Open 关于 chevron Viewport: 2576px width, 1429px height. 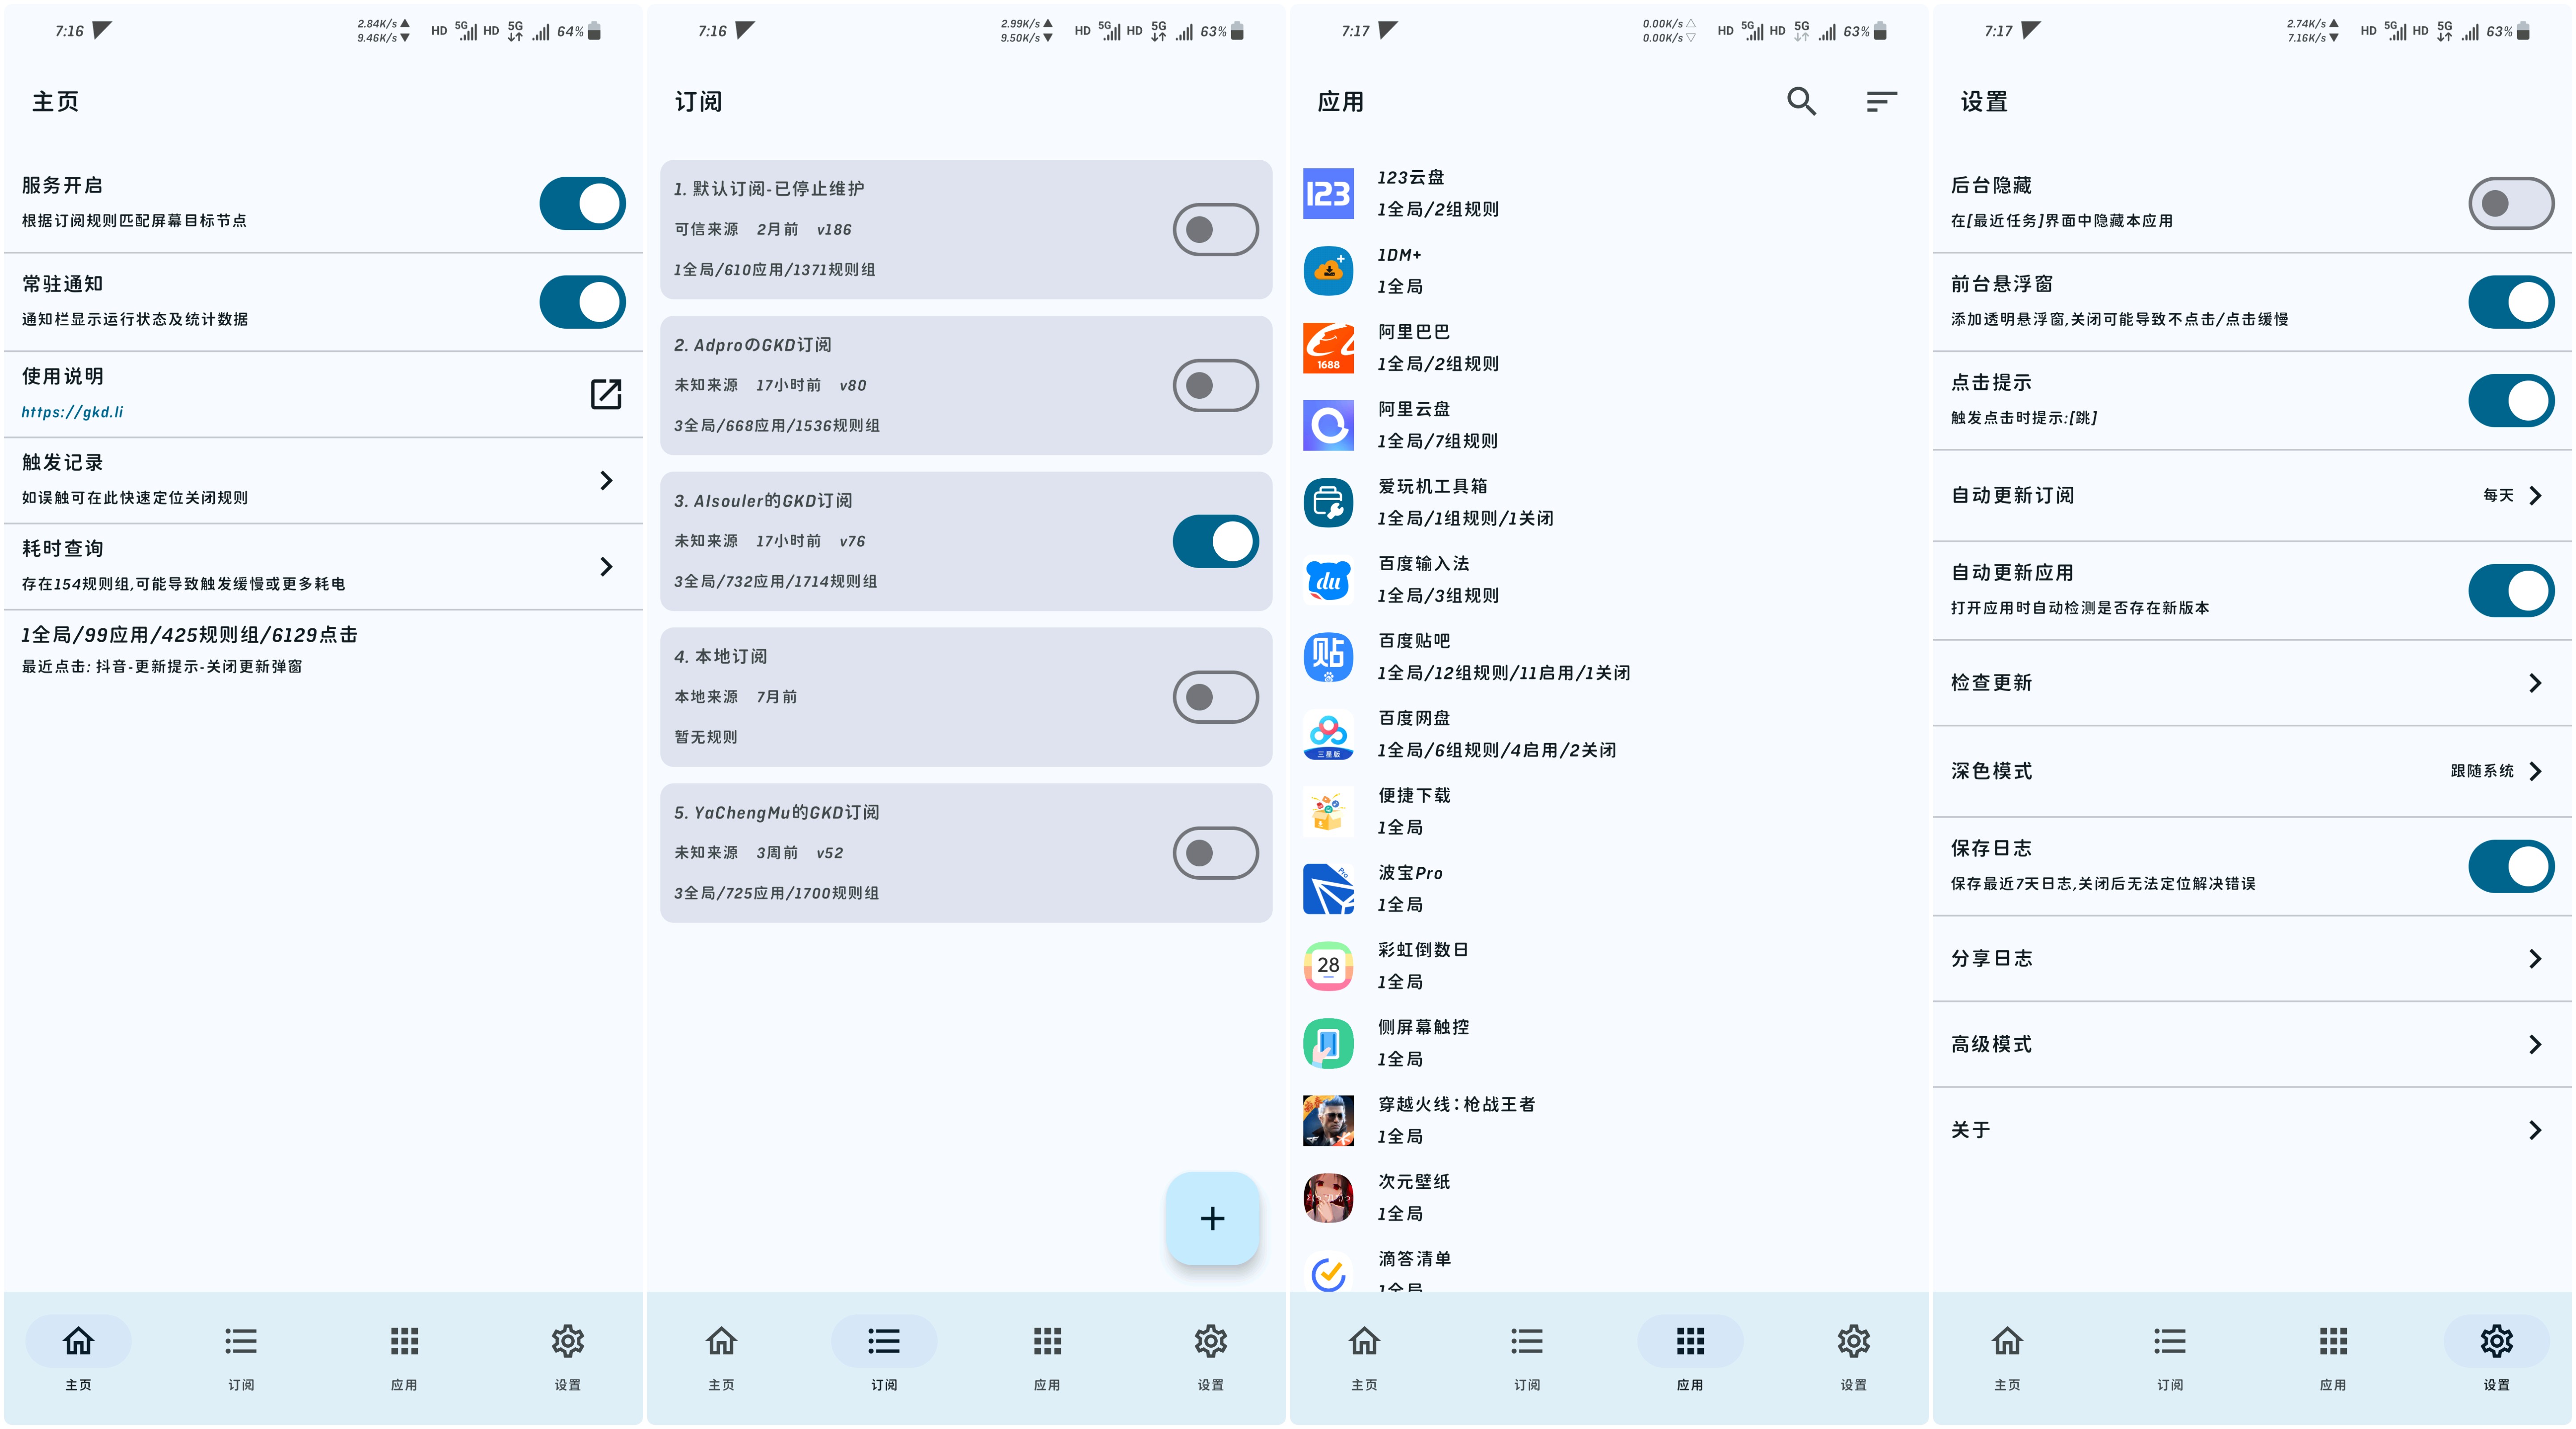tap(2535, 1130)
